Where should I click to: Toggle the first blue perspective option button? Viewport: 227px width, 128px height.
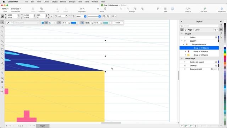click(43, 23)
